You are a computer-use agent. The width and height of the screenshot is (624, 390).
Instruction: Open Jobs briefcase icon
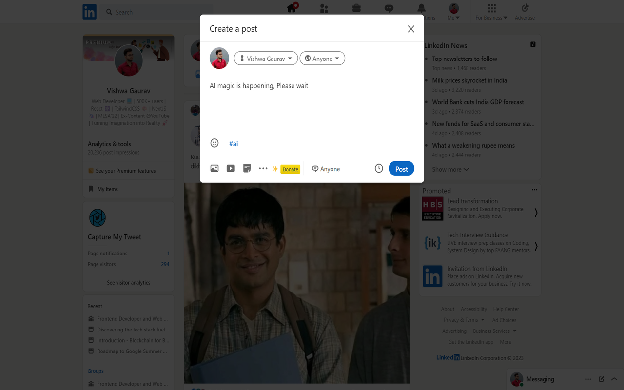(x=356, y=8)
